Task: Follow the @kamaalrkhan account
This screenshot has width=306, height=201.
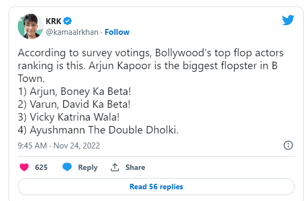Action: pos(117,32)
